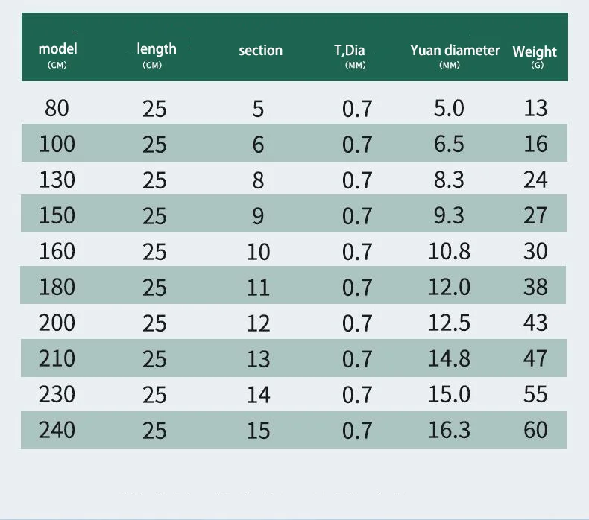This screenshot has width=589, height=520.
Task: Select model 200 cell
Action: pyautogui.click(x=57, y=323)
